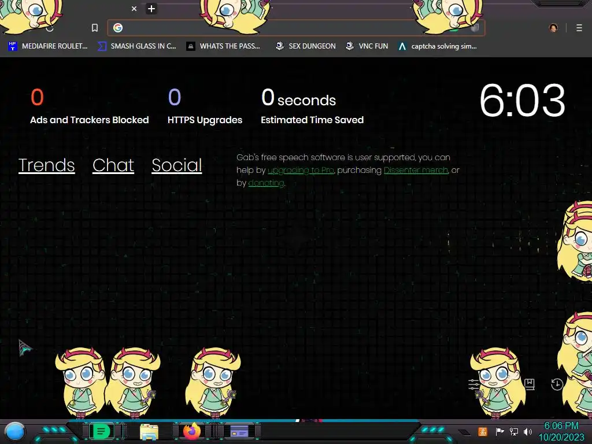Click the Ads and Trackers Blocked counter
Viewport: 592px width, 444px height.
click(x=90, y=106)
